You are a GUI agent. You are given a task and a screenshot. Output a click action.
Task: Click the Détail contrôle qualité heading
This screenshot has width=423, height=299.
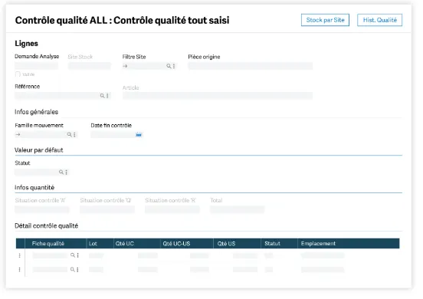47,226
